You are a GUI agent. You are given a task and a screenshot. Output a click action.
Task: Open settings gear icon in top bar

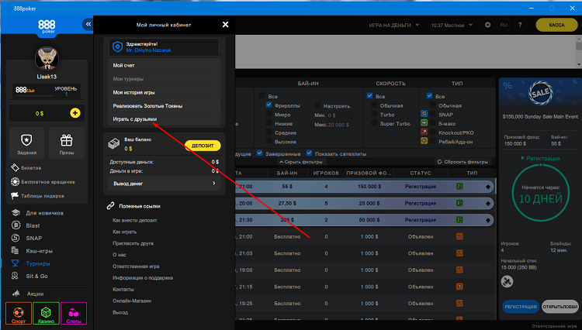487,25
